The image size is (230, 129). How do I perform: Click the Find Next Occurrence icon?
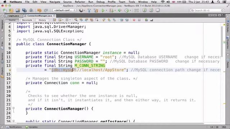point(86,20)
